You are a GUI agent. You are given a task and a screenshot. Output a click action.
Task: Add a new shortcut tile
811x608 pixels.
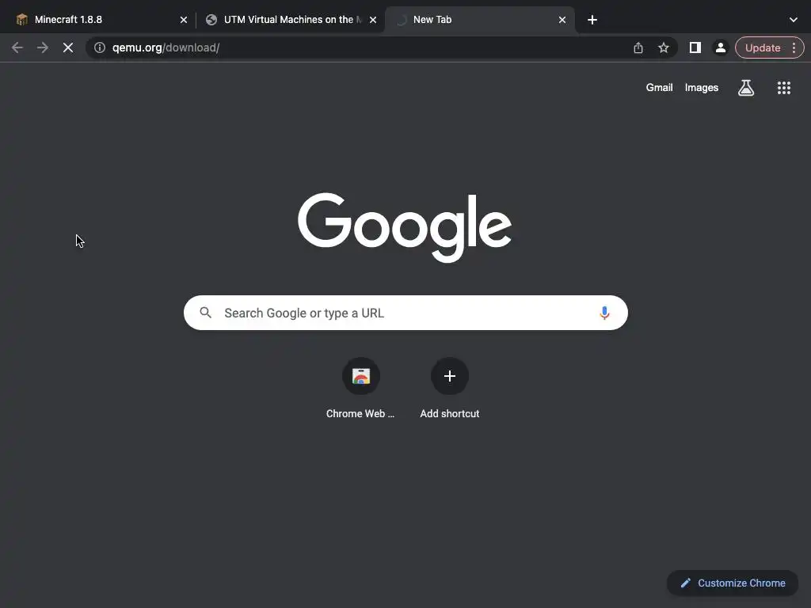click(450, 388)
